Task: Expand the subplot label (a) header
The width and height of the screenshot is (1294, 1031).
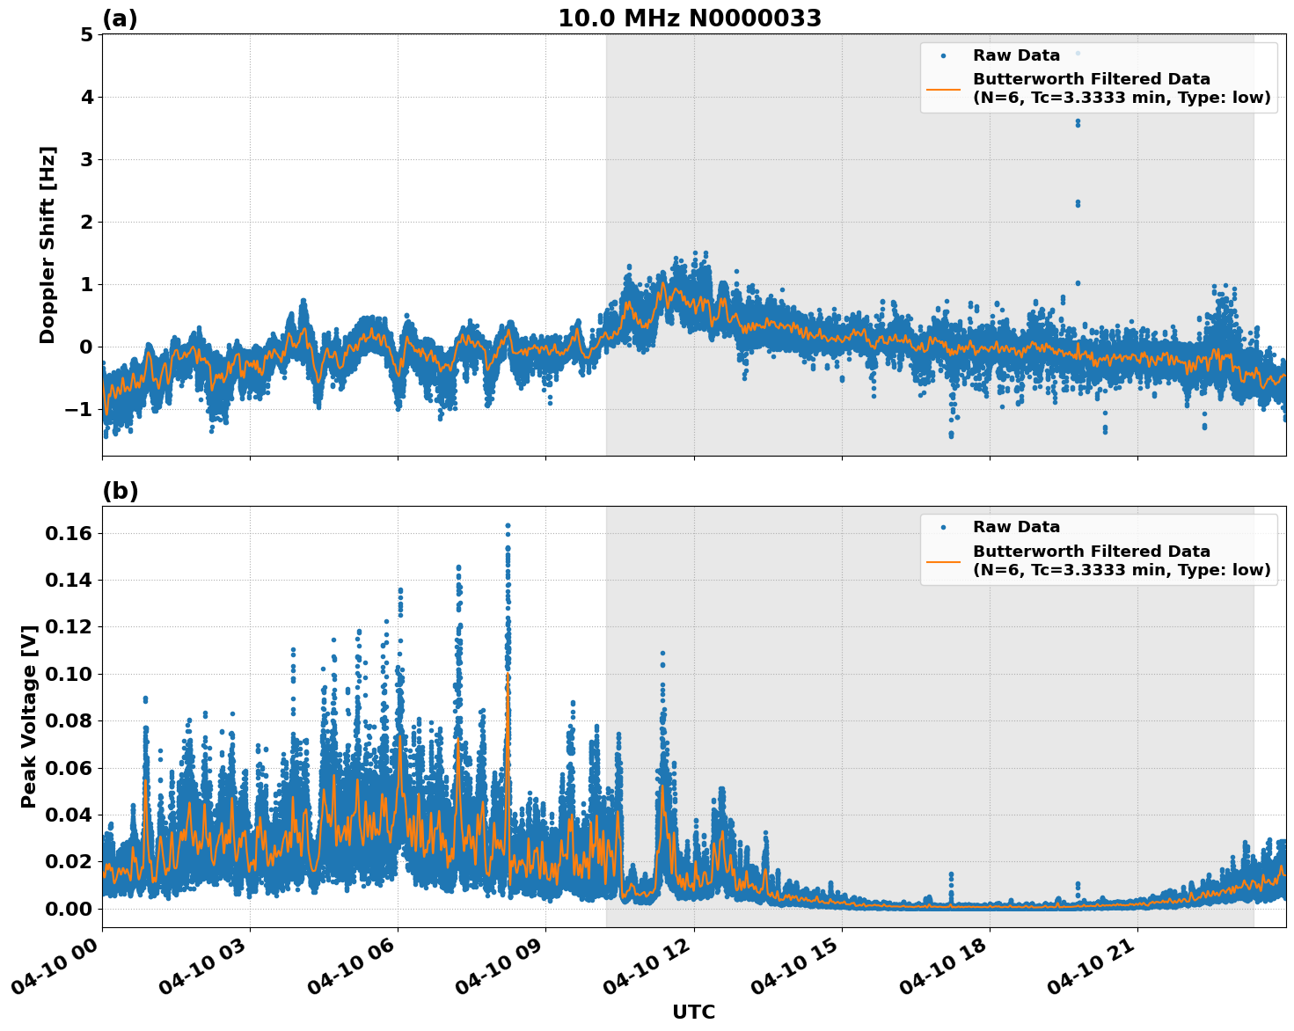Action: click(x=121, y=17)
